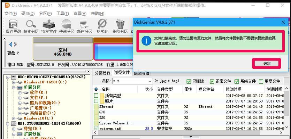Image resolution: width=291 pixels, height=139 pixels.
Task: Click the info icon in the dialog
Action: [x=146, y=41]
